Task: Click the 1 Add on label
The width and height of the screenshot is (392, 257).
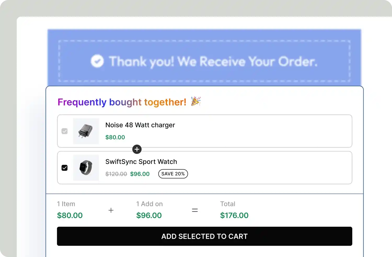Action: (149, 204)
